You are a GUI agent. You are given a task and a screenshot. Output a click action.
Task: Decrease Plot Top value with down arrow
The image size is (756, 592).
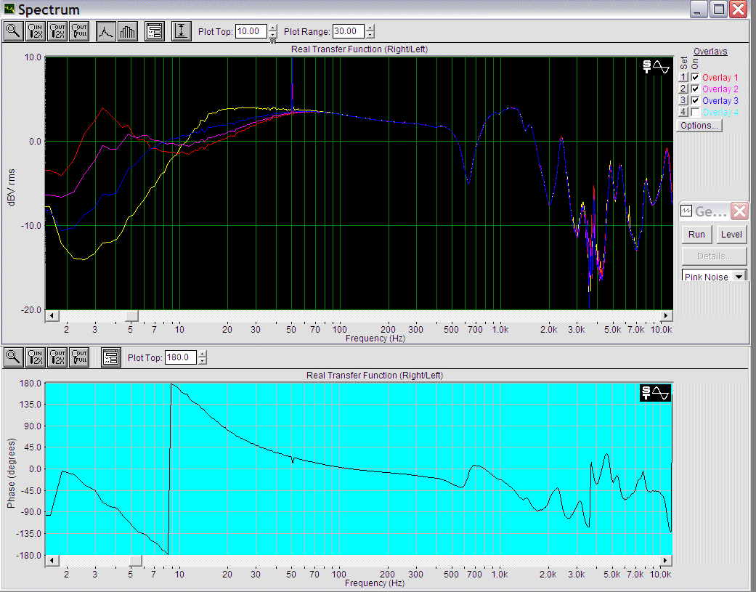273,35
